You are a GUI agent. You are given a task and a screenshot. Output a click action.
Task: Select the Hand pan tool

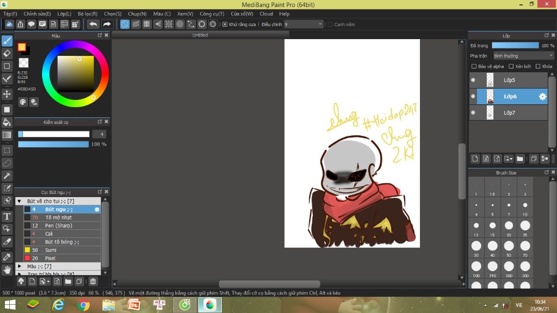(7, 270)
